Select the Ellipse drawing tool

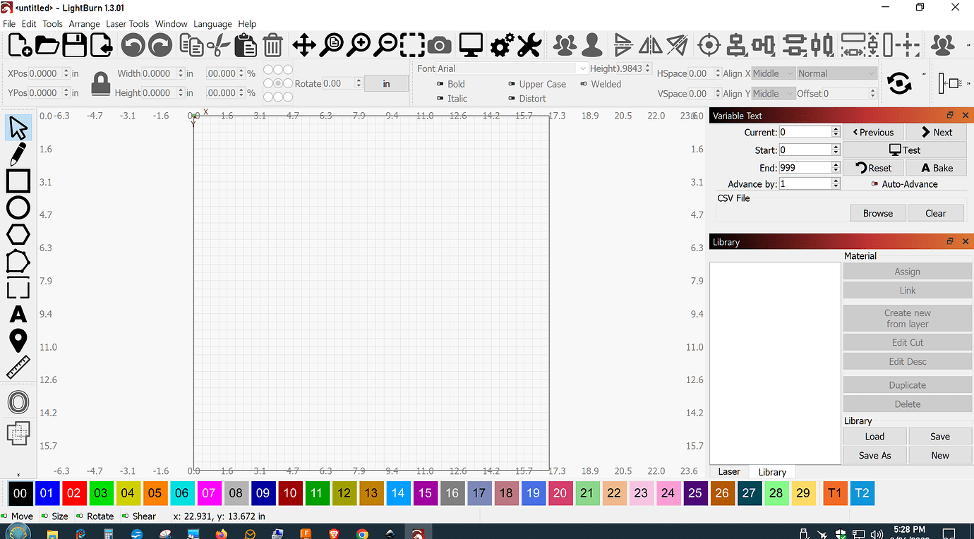(x=17, y=207)
